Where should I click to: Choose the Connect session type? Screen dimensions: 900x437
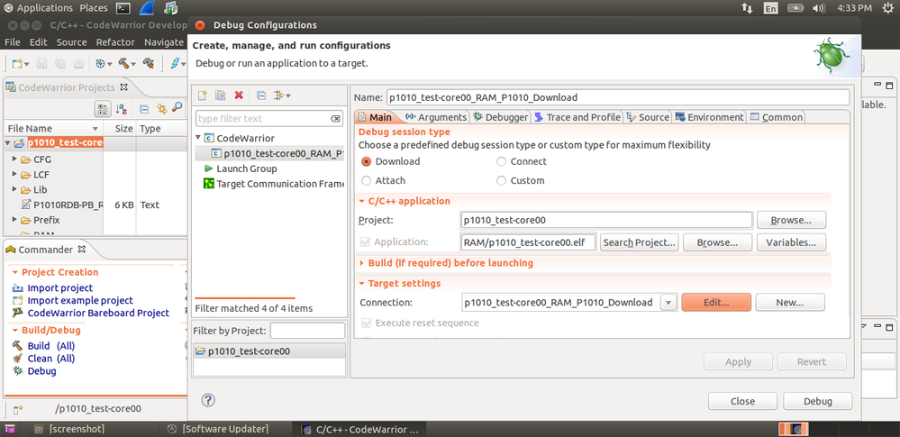click(x=502, y=161)
